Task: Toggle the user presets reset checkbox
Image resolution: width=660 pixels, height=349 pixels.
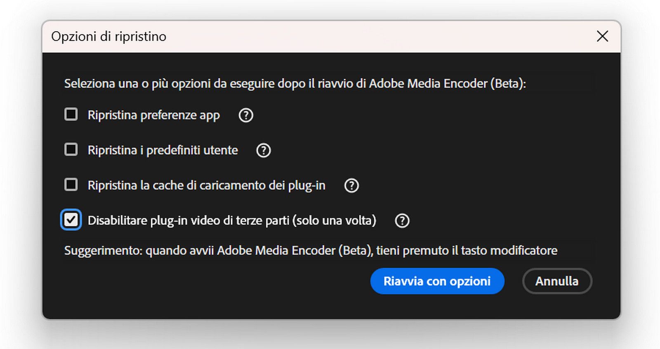Action: coord(71,150)
